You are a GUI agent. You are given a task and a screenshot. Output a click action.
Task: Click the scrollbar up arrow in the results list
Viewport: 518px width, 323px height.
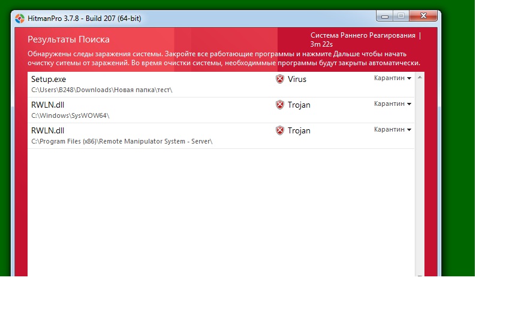(420, 78)
